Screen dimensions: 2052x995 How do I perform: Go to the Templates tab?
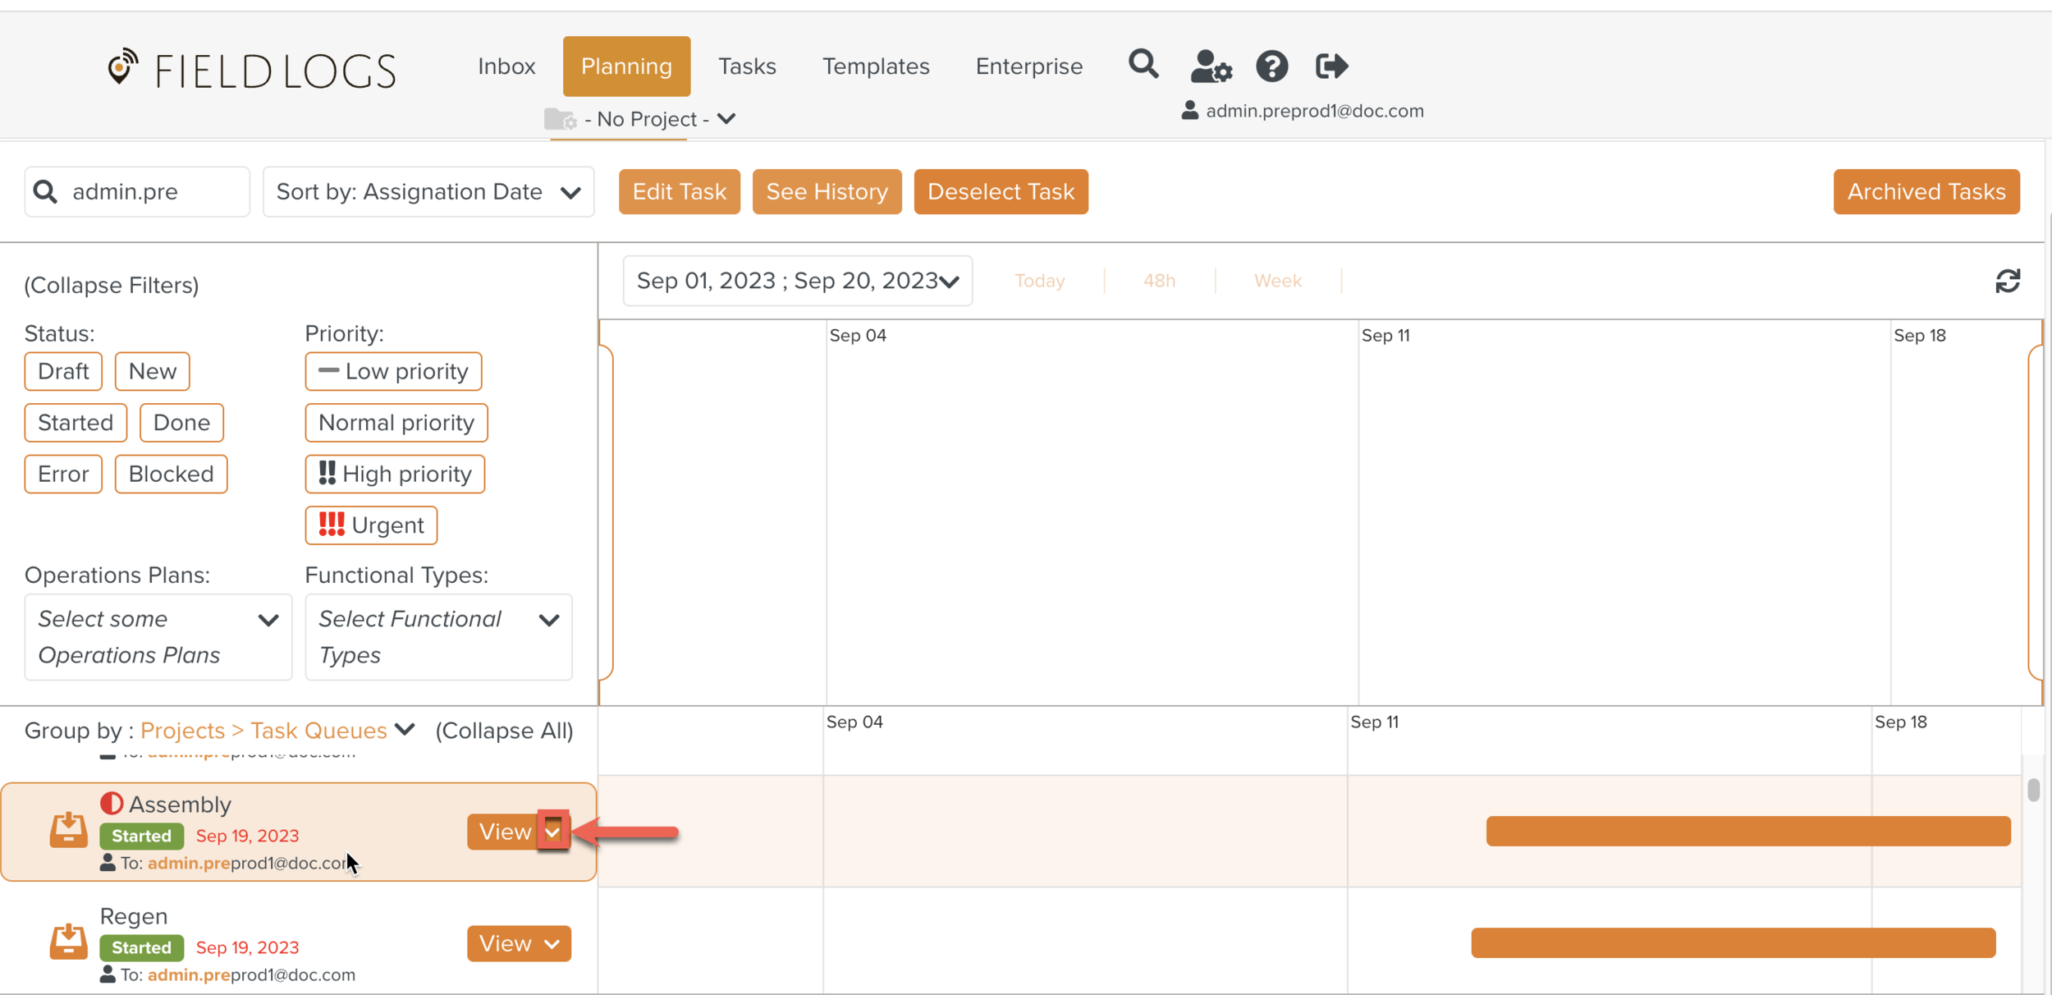point(876,66)
